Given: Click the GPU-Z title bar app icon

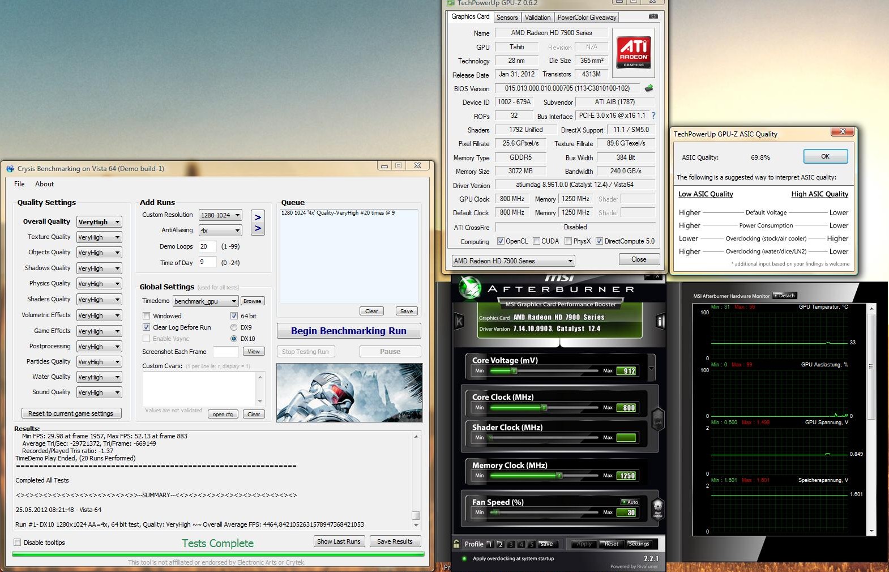Looking at the screenshot, I should (x=451, y=3).
